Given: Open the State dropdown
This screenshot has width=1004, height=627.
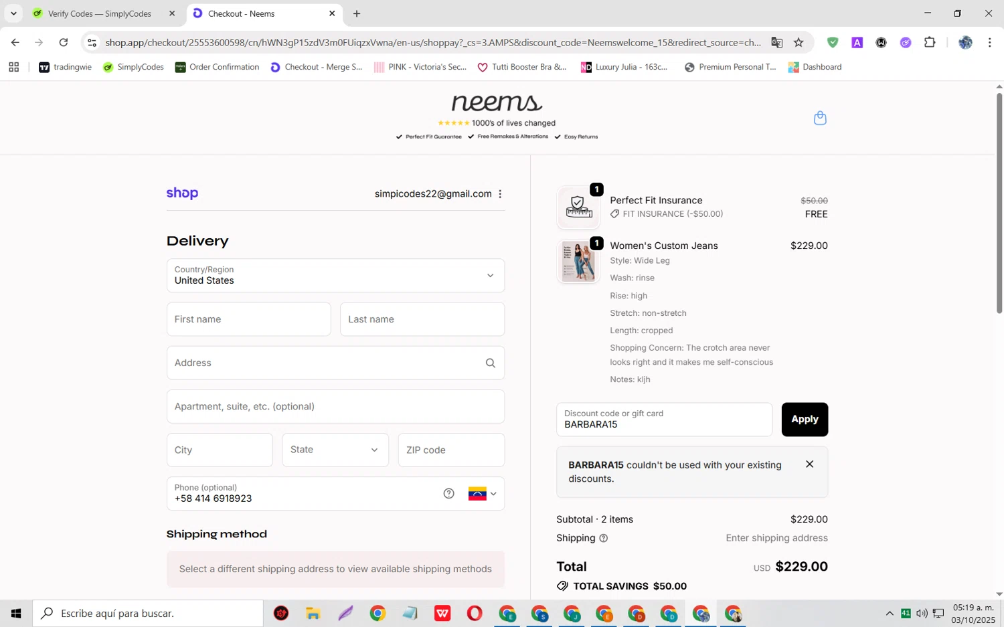Looking at the screenshot, I should (x=335, y=450).
